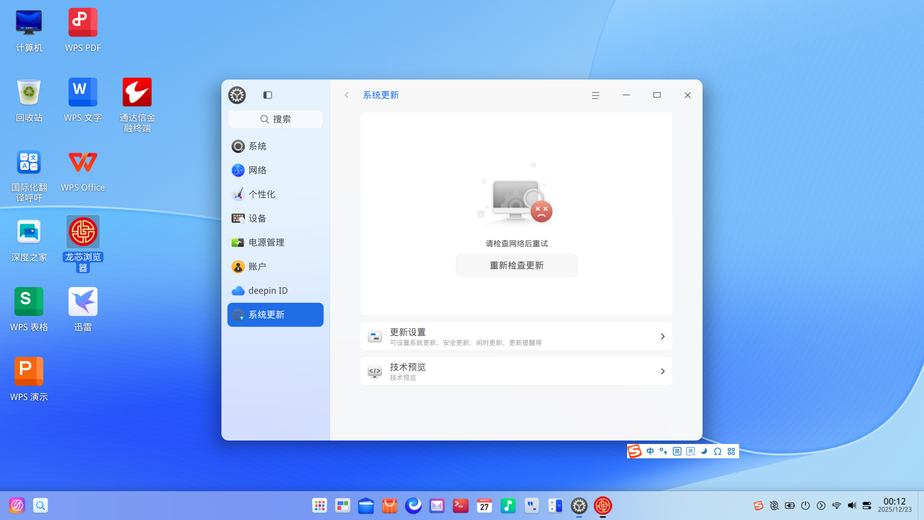The image size is (924, 520).
Task: Toggle Sogou input Chinese/English mode 中
Action: coord(650,451)
